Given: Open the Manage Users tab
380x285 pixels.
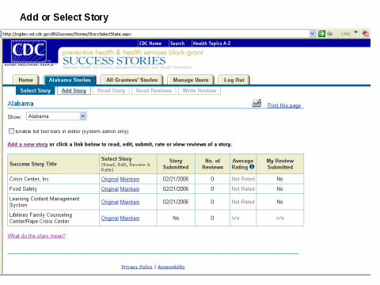Looking at the screenshot, I should (191, 80).
